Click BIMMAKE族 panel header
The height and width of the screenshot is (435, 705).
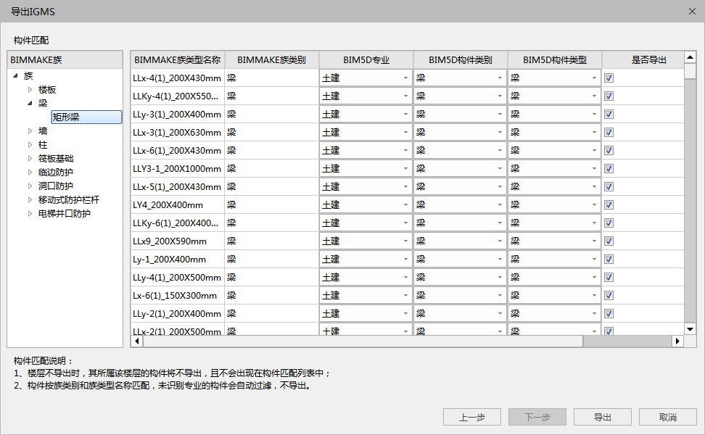coord(65,59)
